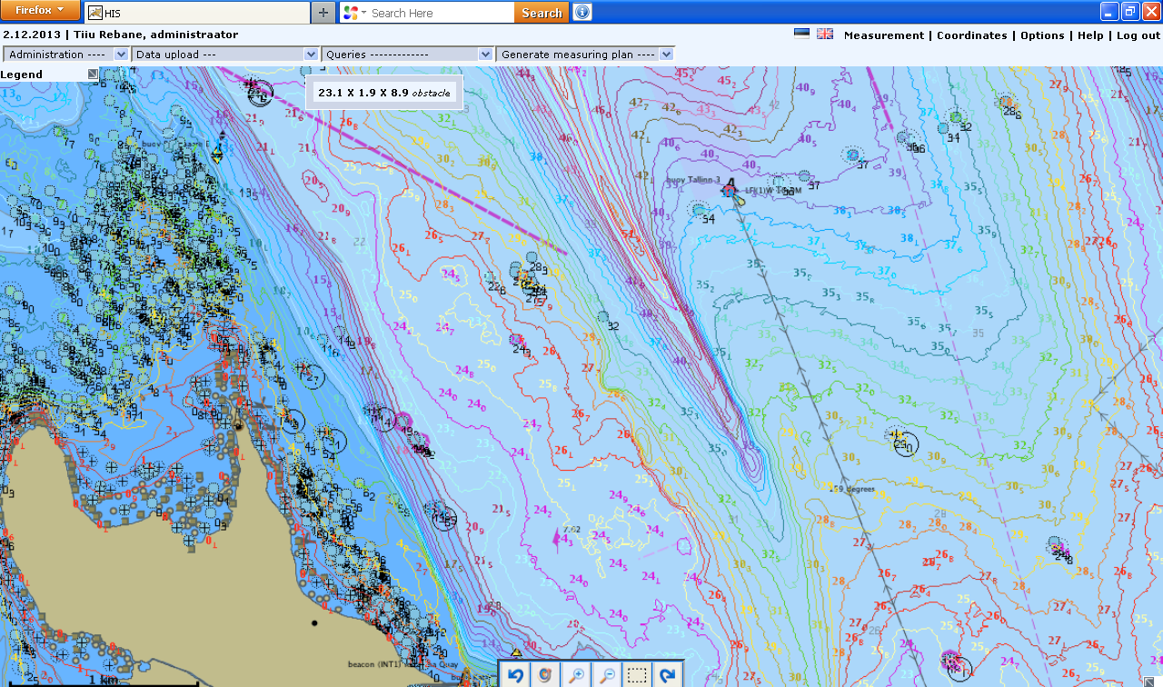Open the Help menu
1163x687 pixels.
point(1090,35)
